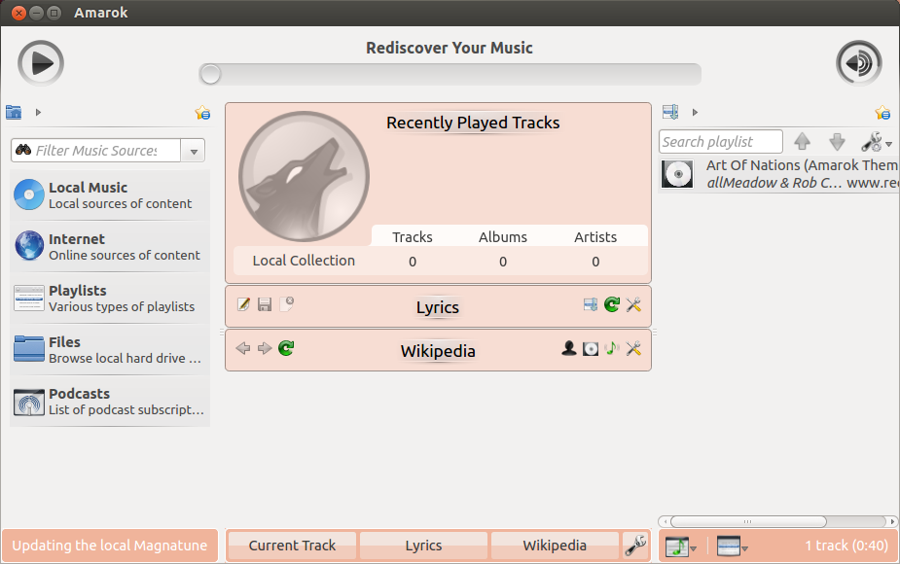Open the playlist layout dropdown
This screenshot has width=900, height=564.
[x=733, y=546]
